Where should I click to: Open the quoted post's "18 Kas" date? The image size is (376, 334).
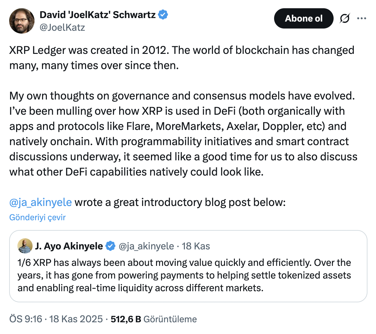point(196,246)
